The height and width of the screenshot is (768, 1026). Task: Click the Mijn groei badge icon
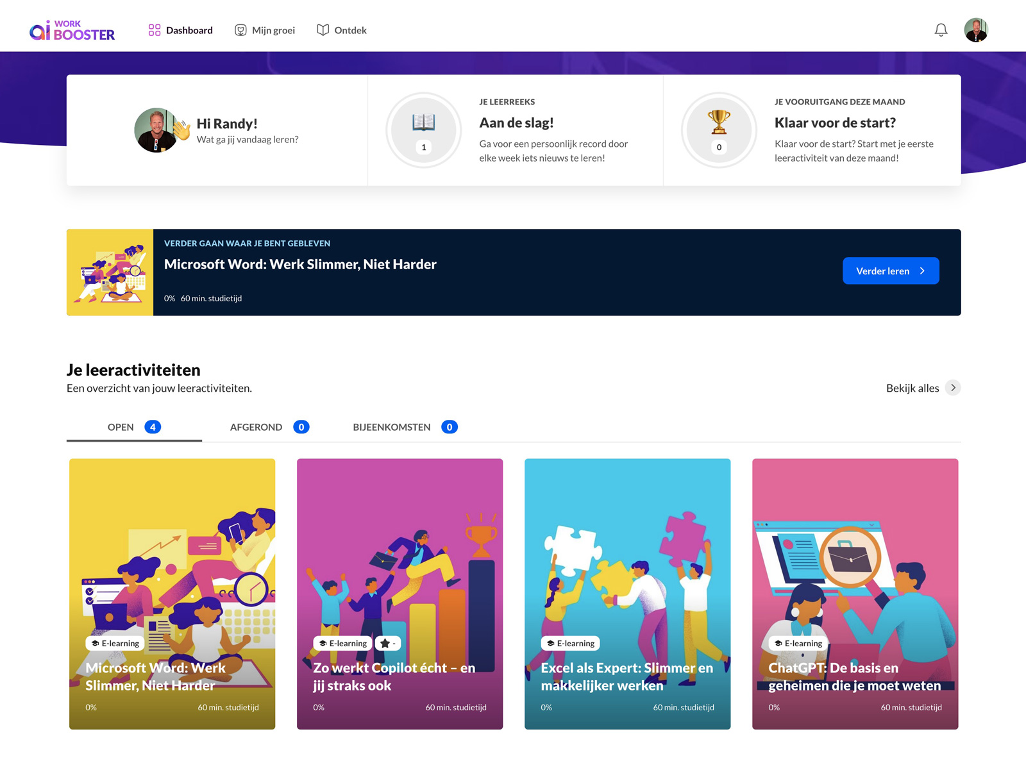pos(240,30)
